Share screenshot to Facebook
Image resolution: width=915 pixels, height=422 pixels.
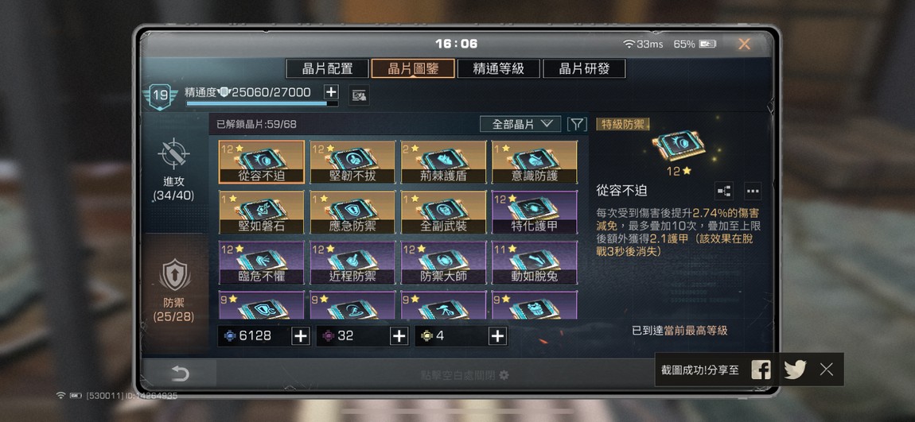point(761,370)
